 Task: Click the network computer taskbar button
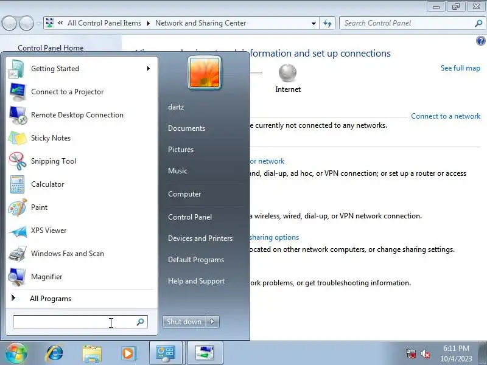coord(205,353)
